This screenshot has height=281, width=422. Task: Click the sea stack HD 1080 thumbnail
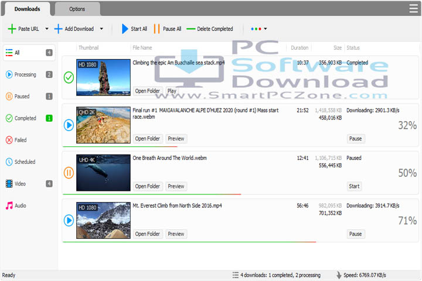pyautogui.click(x=103, y=77)
